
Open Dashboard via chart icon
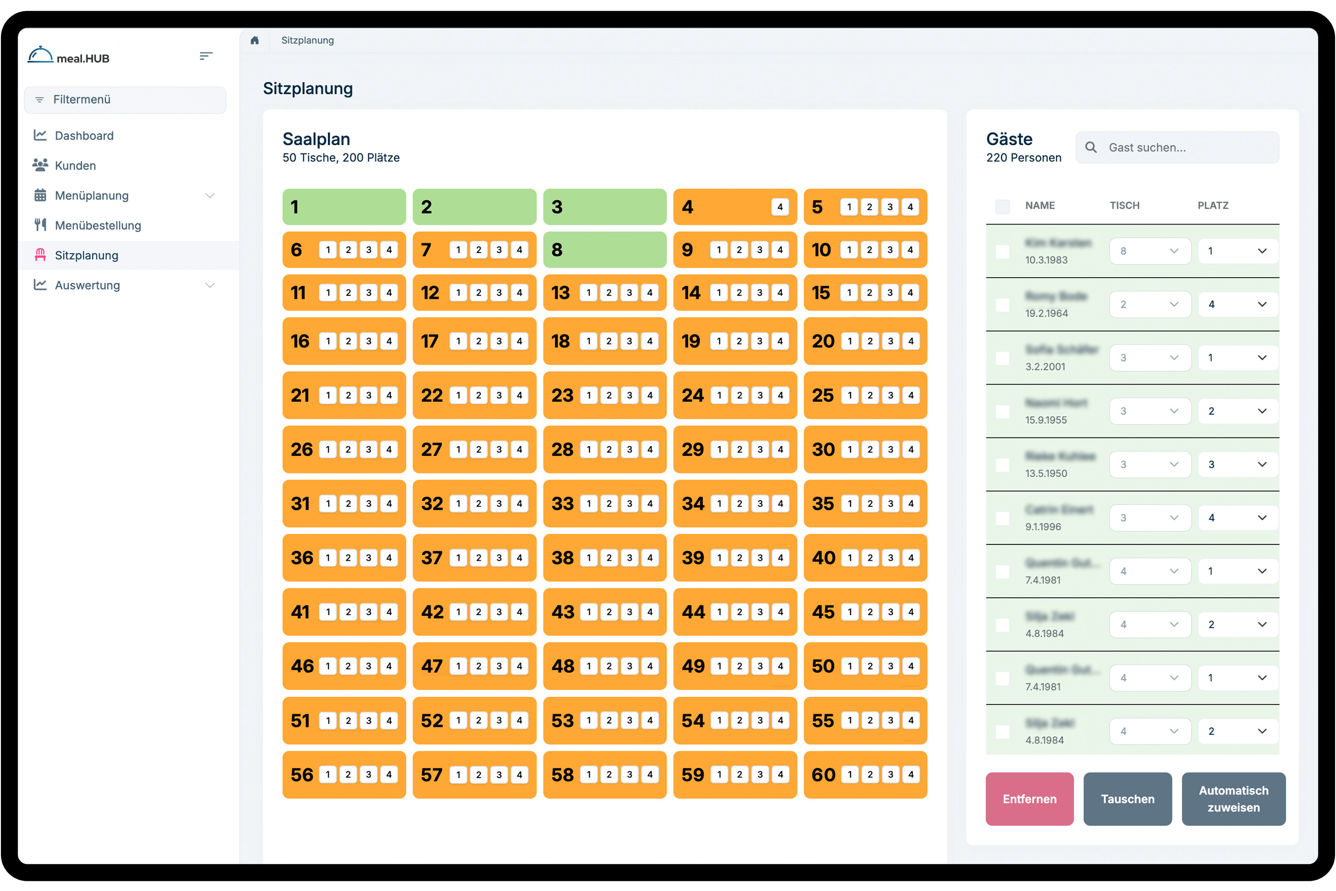tap(40, 135)
